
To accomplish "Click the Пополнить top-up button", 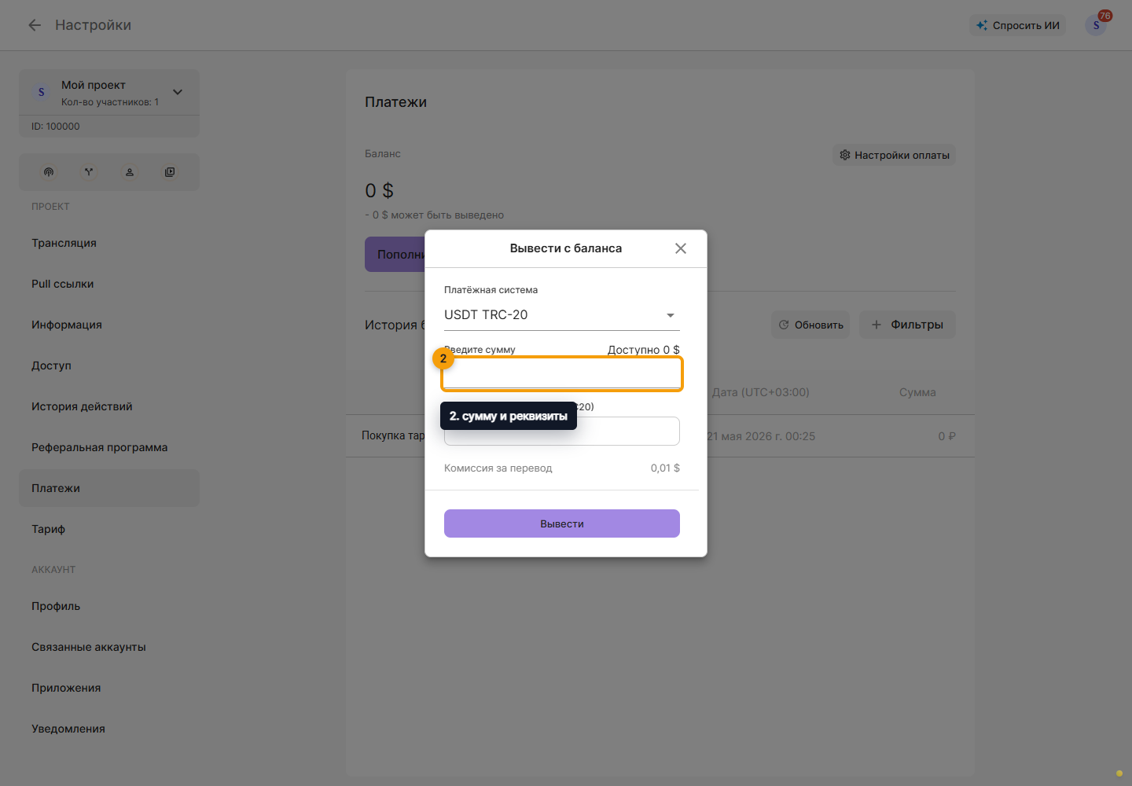I will (x=395, y=255).
